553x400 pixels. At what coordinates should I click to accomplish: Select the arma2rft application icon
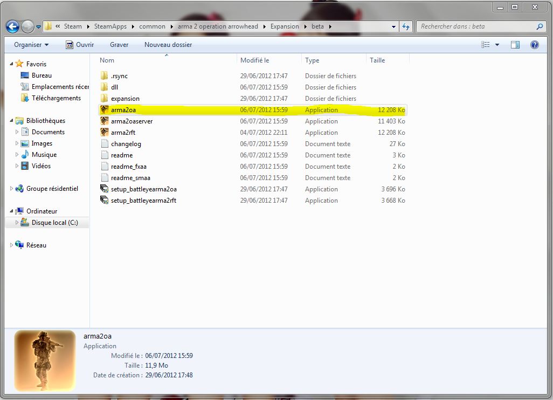(105, 132)
